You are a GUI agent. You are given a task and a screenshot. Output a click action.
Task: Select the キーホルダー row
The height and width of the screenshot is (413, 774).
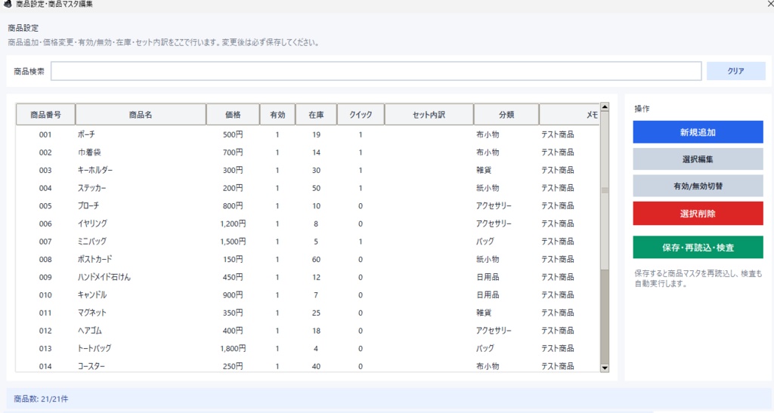tap(308, 170)
